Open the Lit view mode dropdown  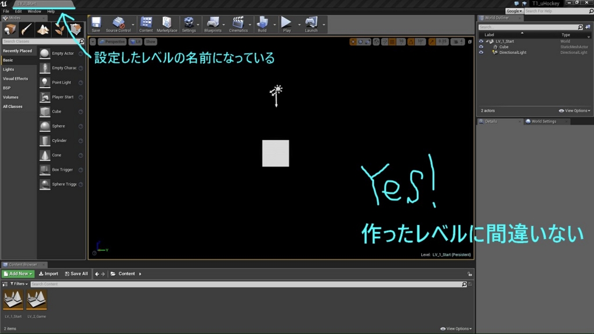point(135,42)
